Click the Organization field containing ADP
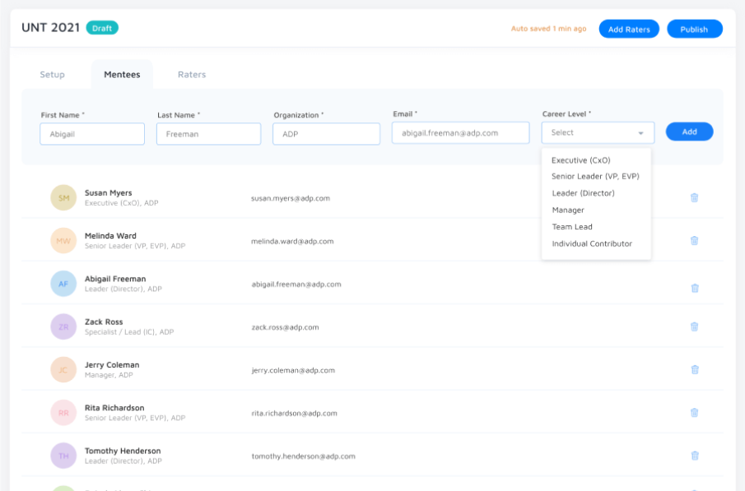The width and height of the screenshot is (745, 491). pos(326,133)
